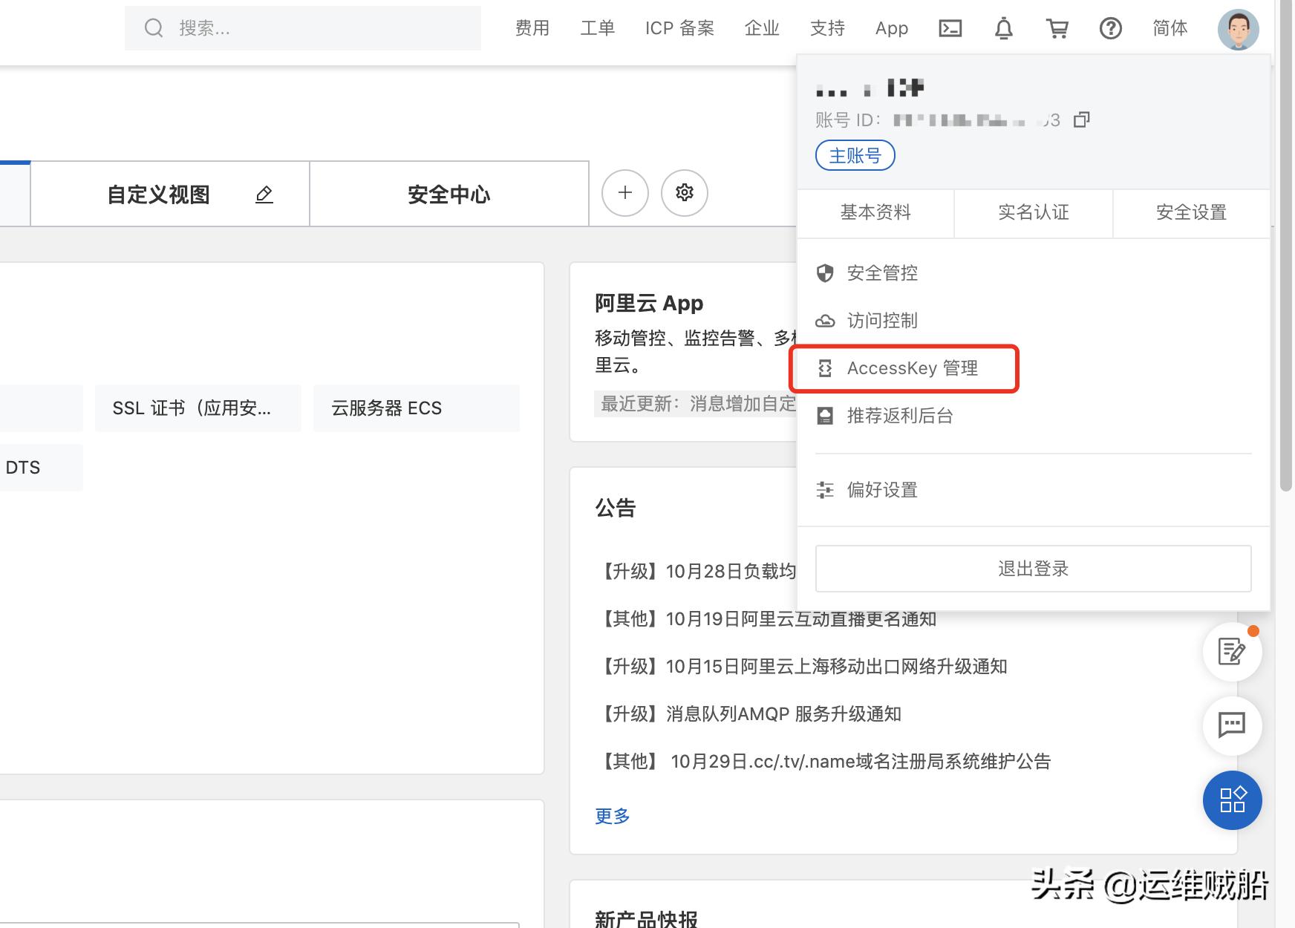Open the chat bubble icon
1295x928 pixels.
(1232, 726)
